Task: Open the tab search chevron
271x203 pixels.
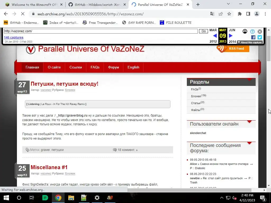Action: [228, 4]
